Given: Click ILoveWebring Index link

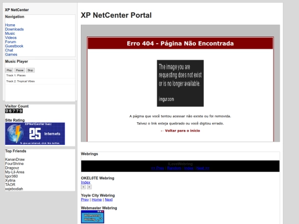Looking at the screenshot, I should pyautogui.click(x=189, y=168).
